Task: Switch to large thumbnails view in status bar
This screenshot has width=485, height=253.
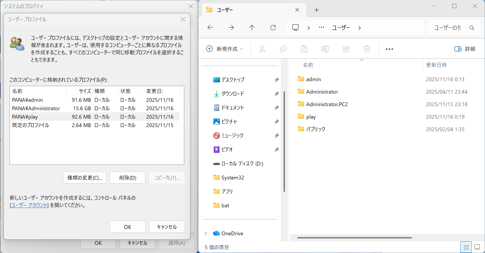Action: click(x=477, y=247)
